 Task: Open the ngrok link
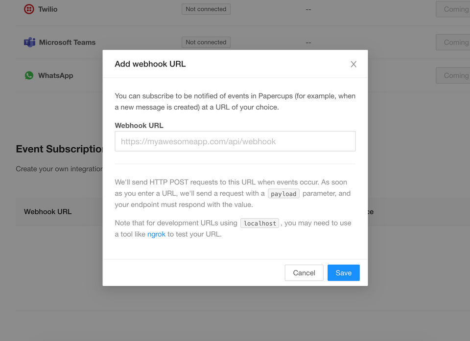tap(156, 234)
